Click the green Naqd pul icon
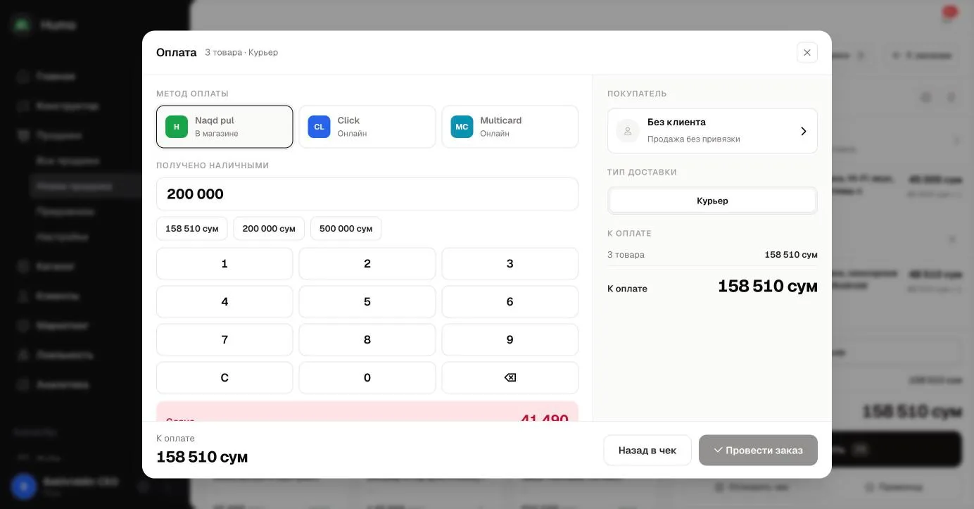This screenshot has height=509, width=974. tap(177, 127)
